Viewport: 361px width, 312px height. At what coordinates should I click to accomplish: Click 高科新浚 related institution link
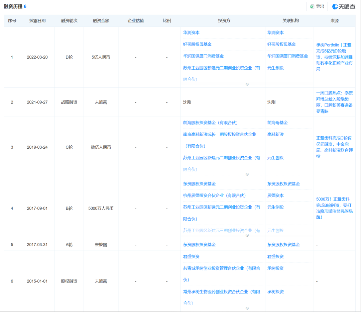tap(275, 134)
